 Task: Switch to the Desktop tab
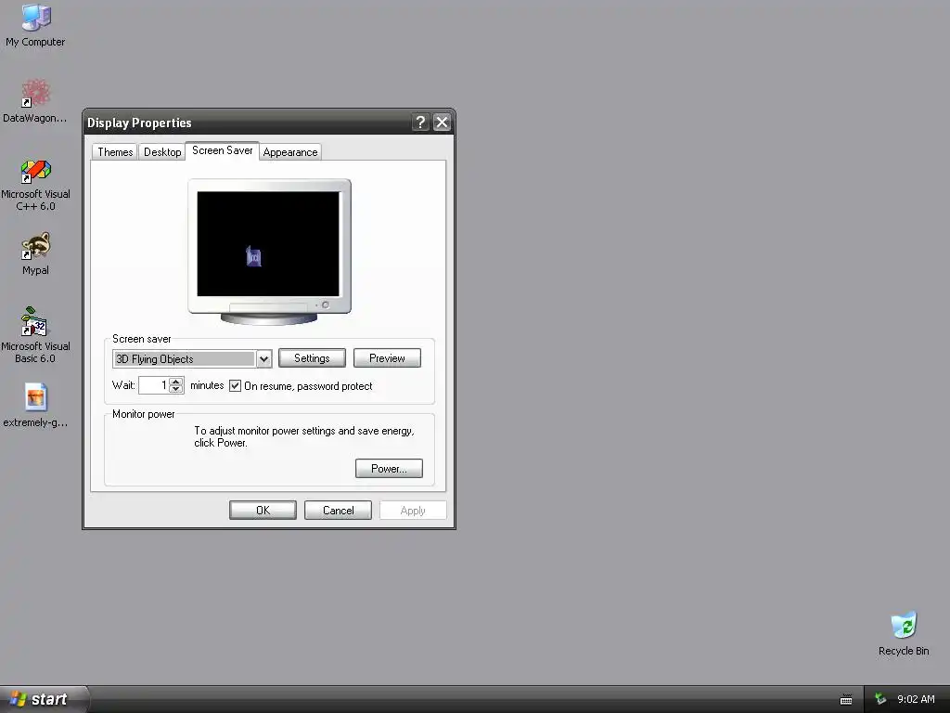pos(162,152)
